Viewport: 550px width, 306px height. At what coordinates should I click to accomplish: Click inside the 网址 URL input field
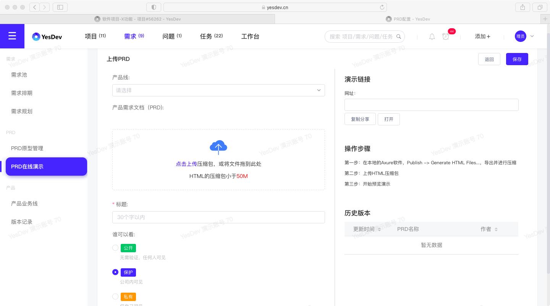click(432, 105)
